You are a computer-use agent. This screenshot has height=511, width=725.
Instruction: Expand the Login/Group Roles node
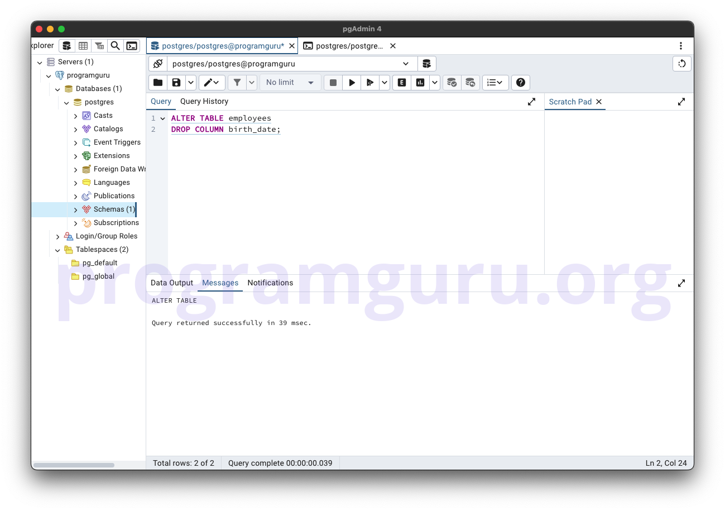[57, 236]
